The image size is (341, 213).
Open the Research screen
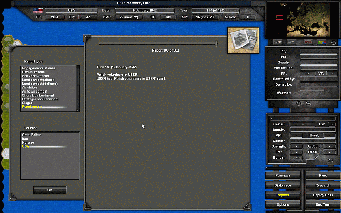(x=323, y=185)
